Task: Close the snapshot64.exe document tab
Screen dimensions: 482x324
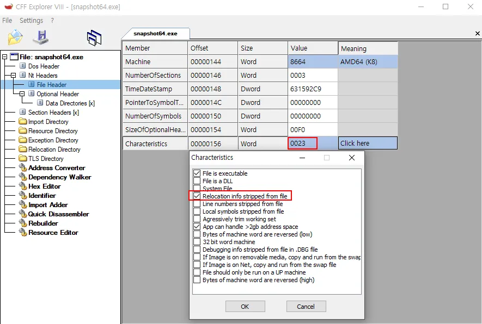Action: (478, 34)
